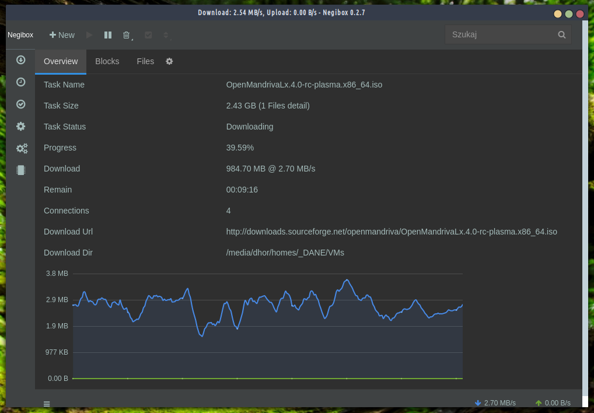Open the Downloading list in sidebar
The height and width of the screenshot is (413, 594).
pyautogui.click(x=21, y=60)
